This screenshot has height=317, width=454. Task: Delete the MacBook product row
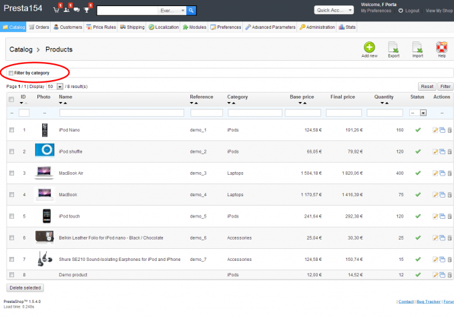(449, 195)
